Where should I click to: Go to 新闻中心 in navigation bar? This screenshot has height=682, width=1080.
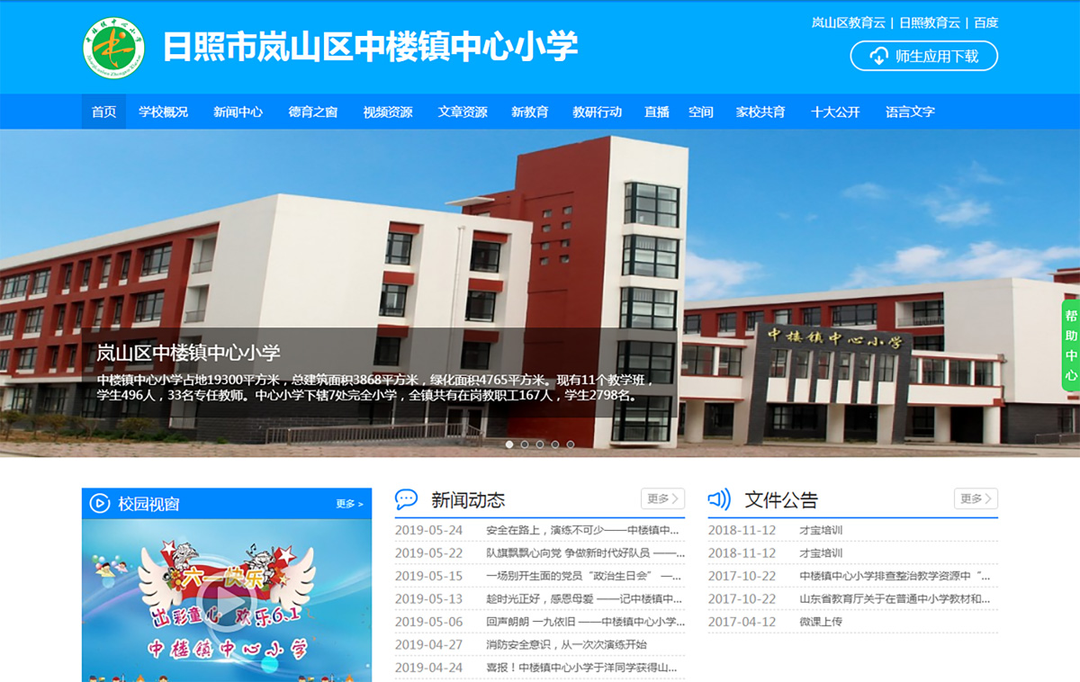238,112
